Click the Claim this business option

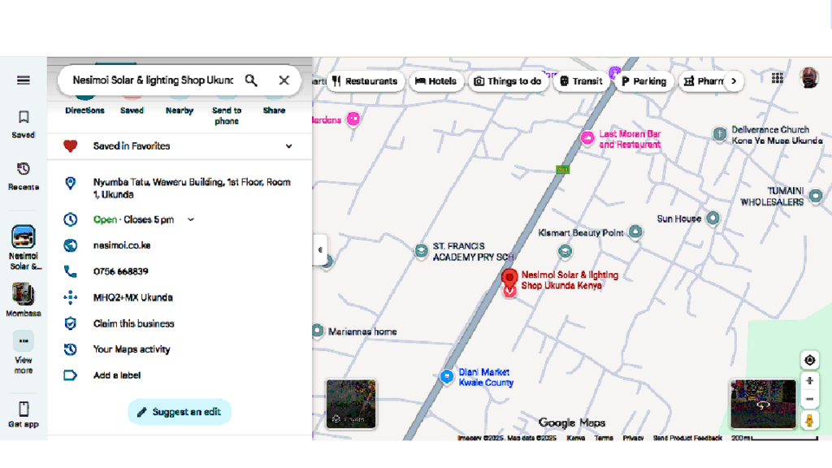pyautogui.click(x=133, y=323)
